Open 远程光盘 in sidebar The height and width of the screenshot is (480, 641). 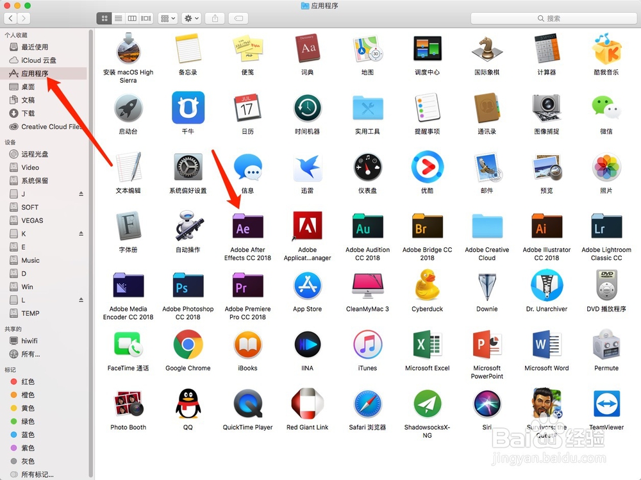[x=44, y=154]
